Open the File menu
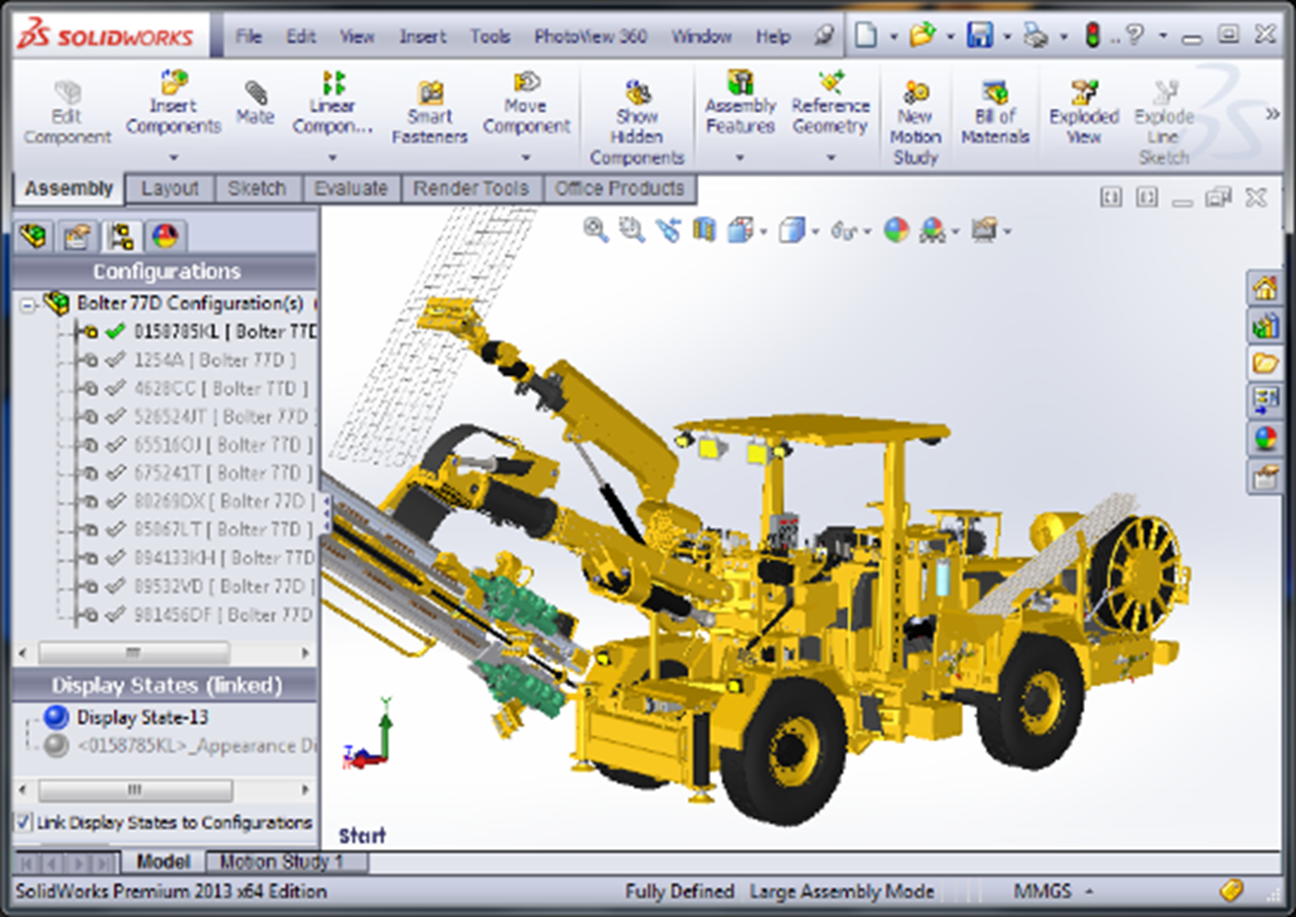This screenshot has width=1296, height=917. (x=248, y=36)
